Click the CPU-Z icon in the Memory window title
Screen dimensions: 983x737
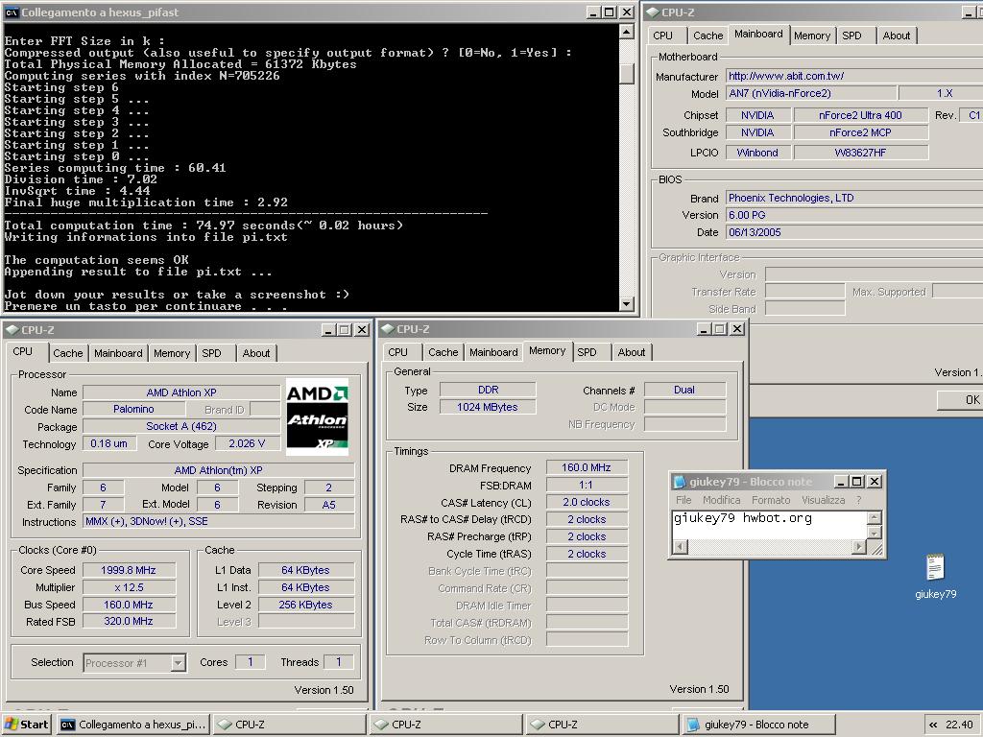coord(387,329)
